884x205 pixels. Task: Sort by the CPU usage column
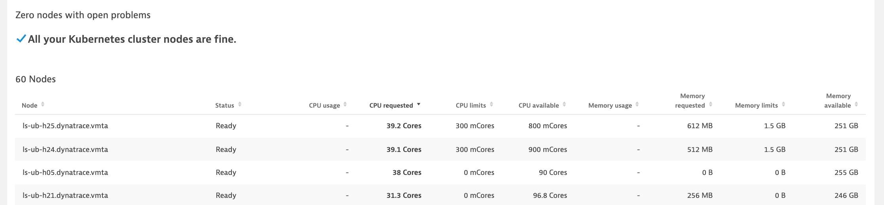point(345,104)
